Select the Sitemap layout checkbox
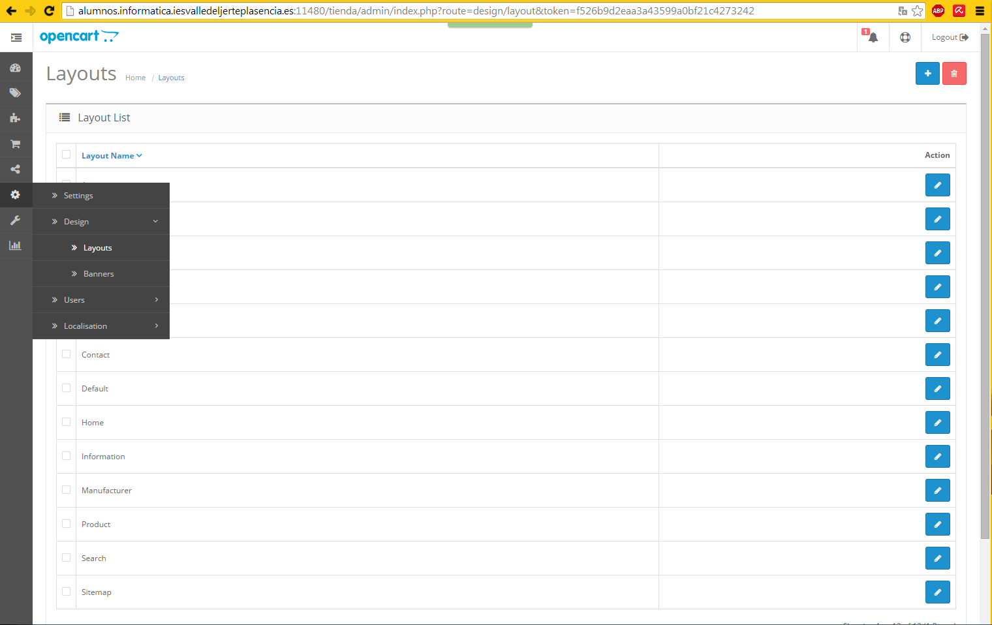 tap(66, 592)
